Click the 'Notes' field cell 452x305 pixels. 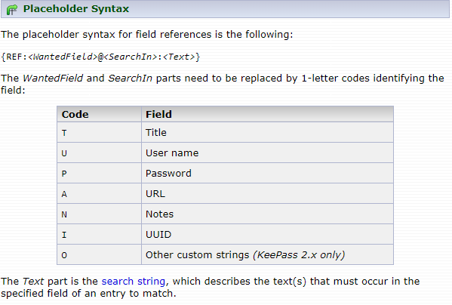pyautogui.click(x=267, y=214)
